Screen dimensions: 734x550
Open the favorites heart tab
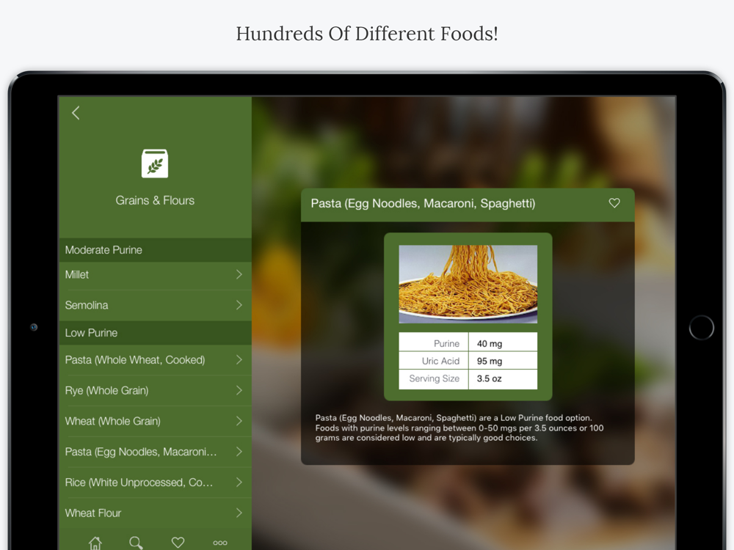click(x=178, y=543)
